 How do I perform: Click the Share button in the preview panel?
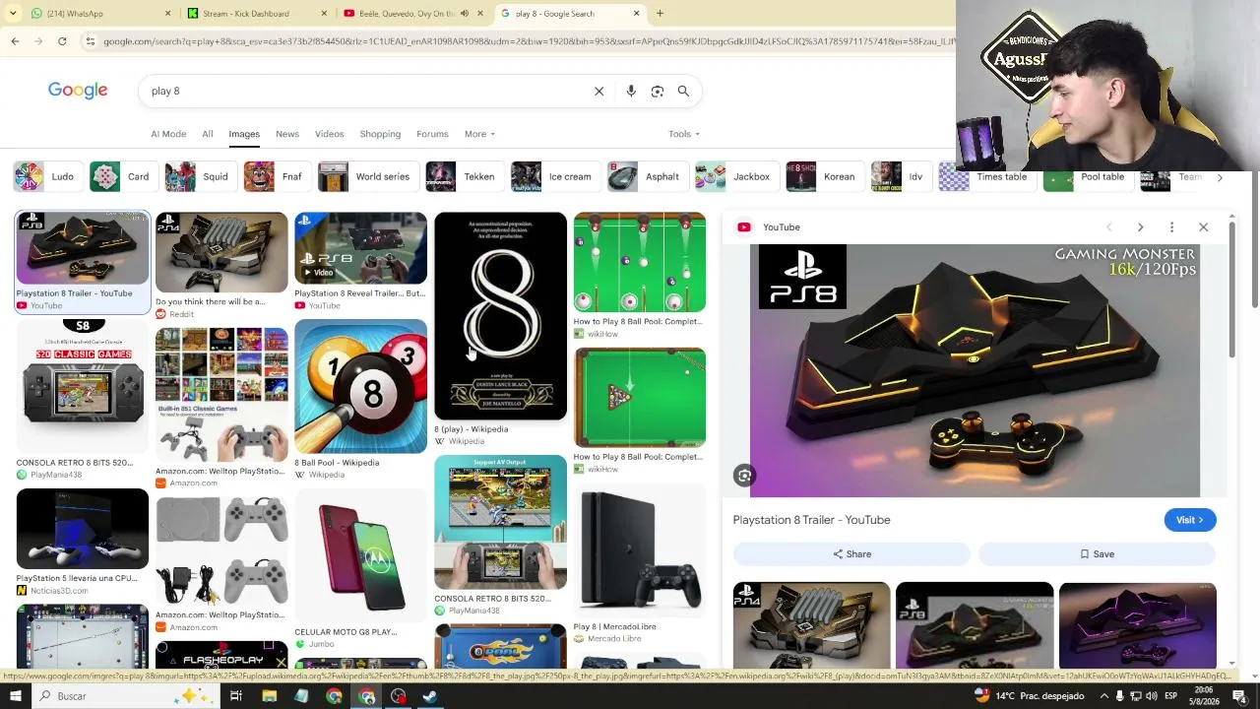851,554
